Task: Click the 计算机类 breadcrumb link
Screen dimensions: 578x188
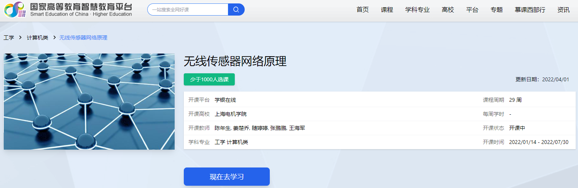Action: (37, 38)
